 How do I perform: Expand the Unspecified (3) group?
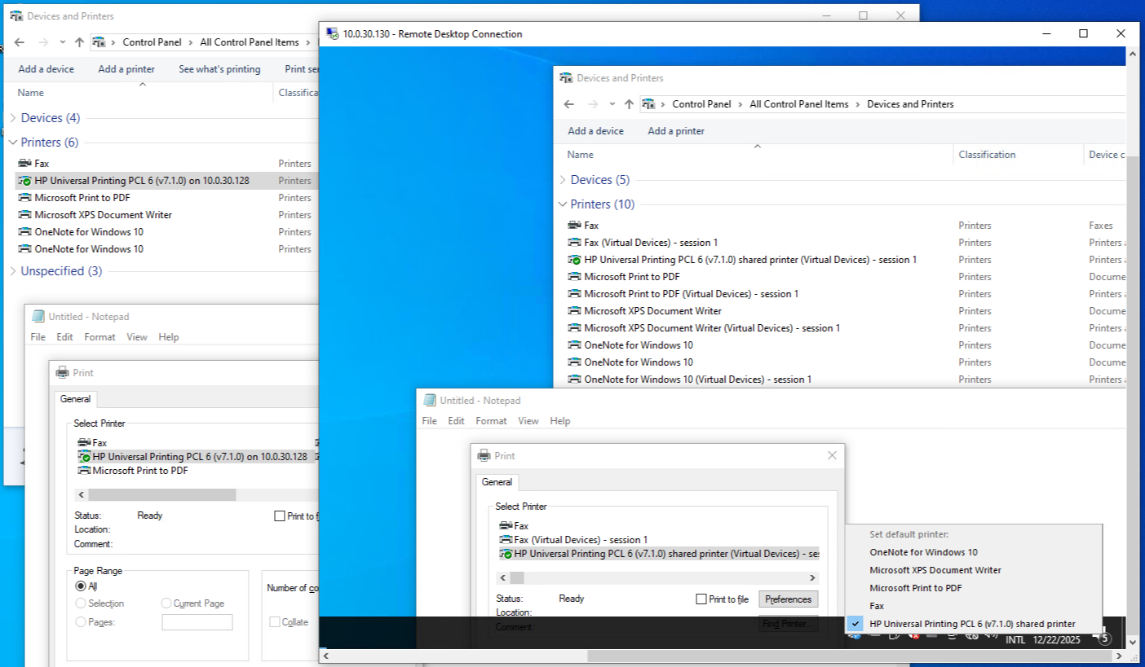click(12, 271)
